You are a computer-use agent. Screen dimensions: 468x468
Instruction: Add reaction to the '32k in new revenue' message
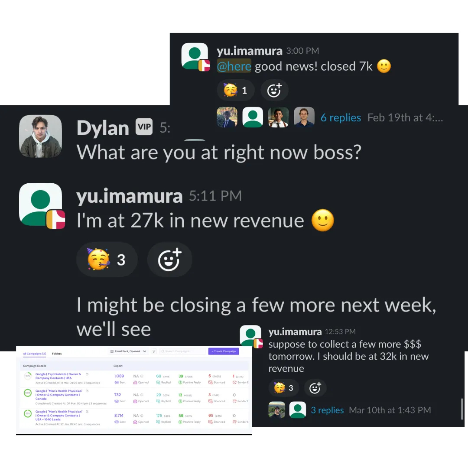point(315,388)
